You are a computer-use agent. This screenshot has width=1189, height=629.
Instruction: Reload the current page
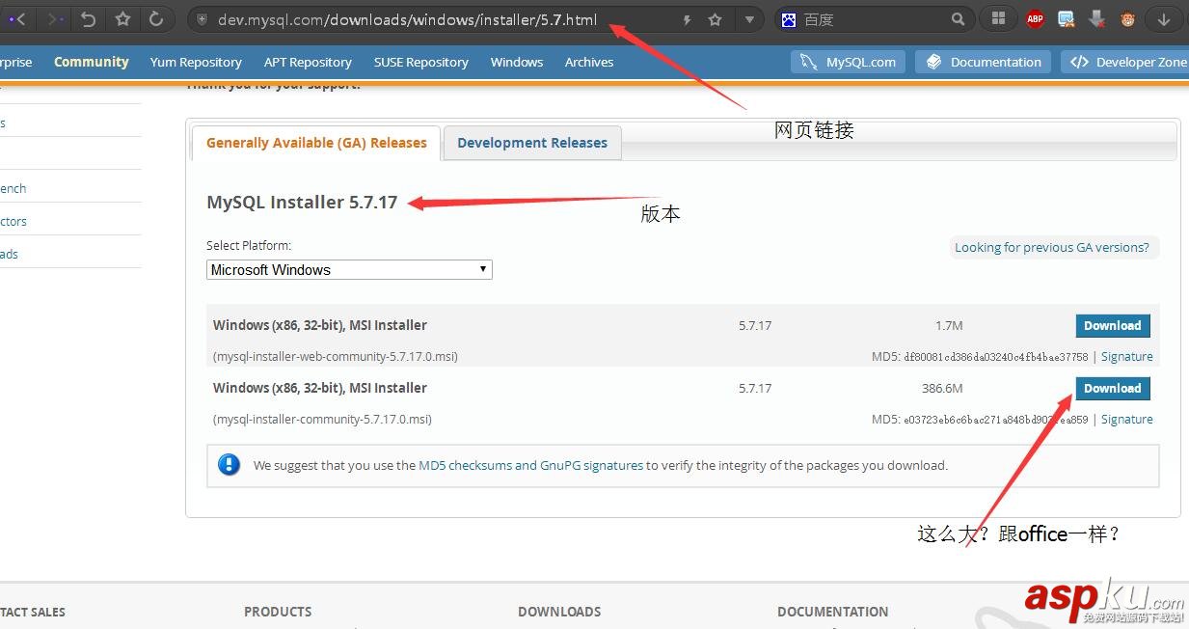tap(155, 19)
